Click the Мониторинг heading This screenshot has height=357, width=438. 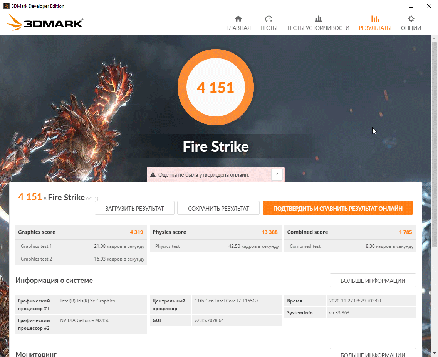click(x=36, y=354)
